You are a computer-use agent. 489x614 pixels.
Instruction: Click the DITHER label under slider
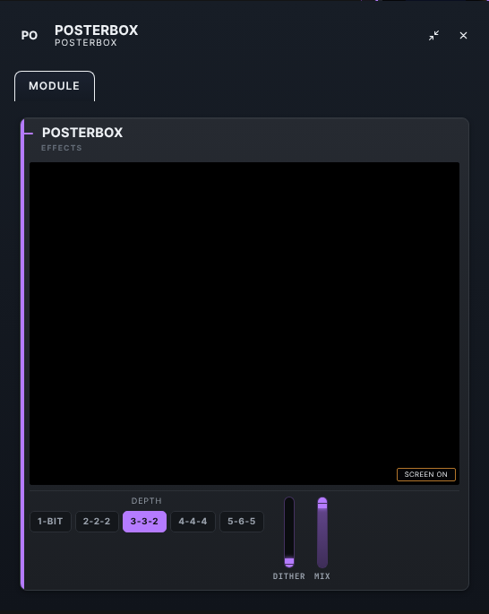click(289, 576)
